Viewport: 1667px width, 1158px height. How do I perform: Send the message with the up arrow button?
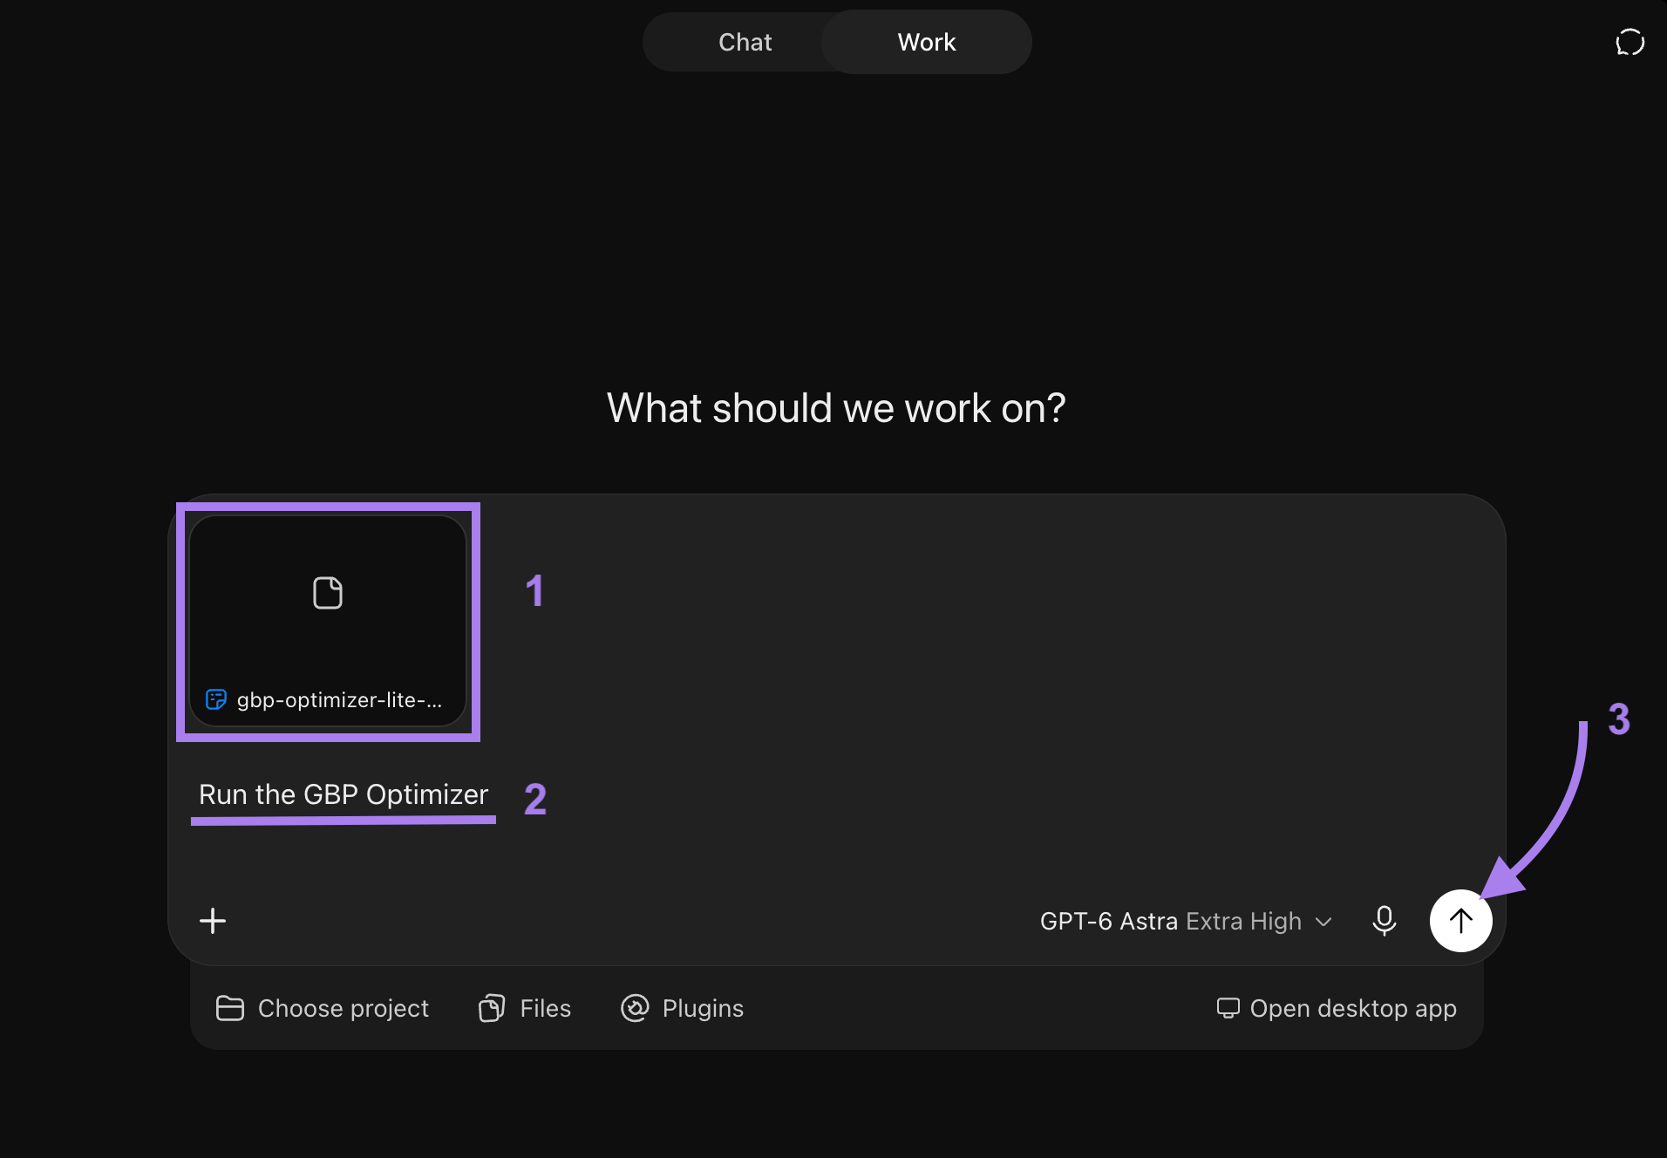coord(1460,920)
